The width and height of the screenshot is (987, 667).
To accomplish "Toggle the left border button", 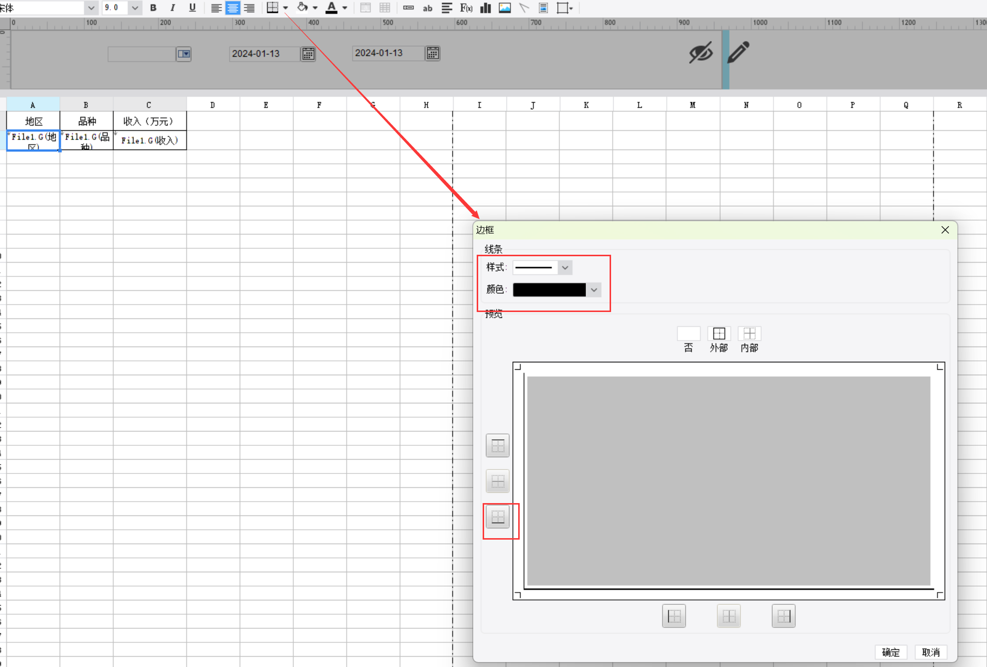I will tap(674, 616).
